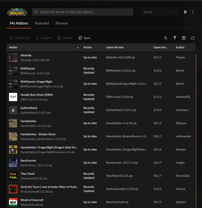Sort by Addon column header

tap(44, 47)
